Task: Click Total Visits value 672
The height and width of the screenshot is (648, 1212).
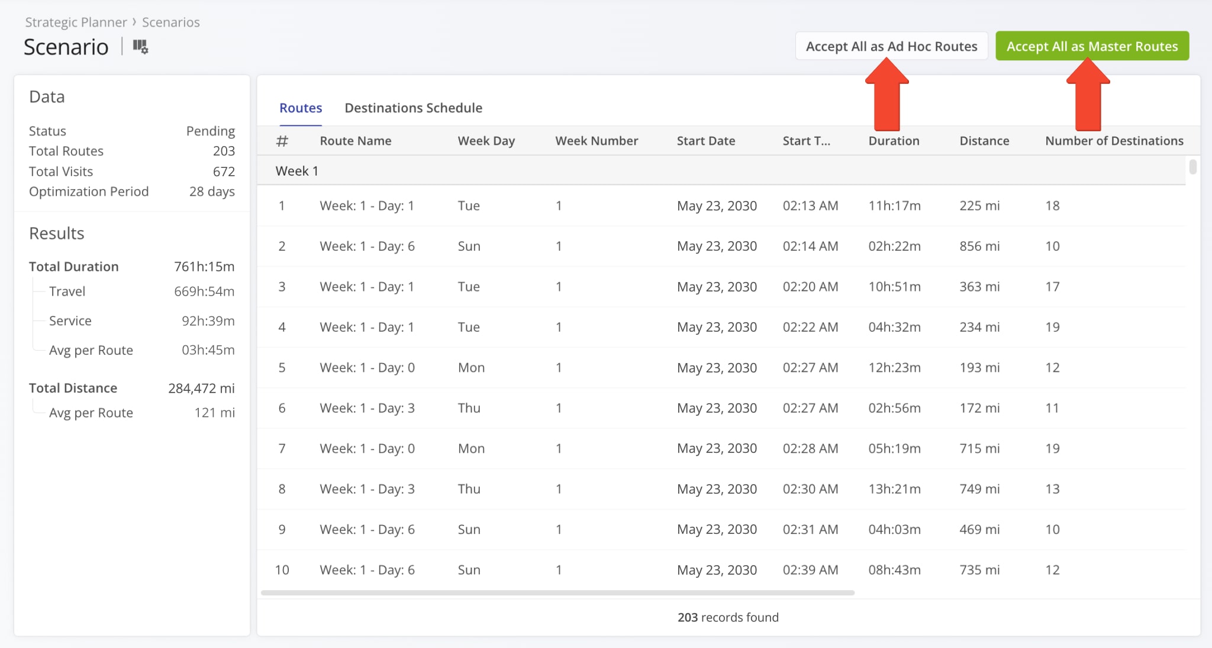Action: click(x=224, y=171)
